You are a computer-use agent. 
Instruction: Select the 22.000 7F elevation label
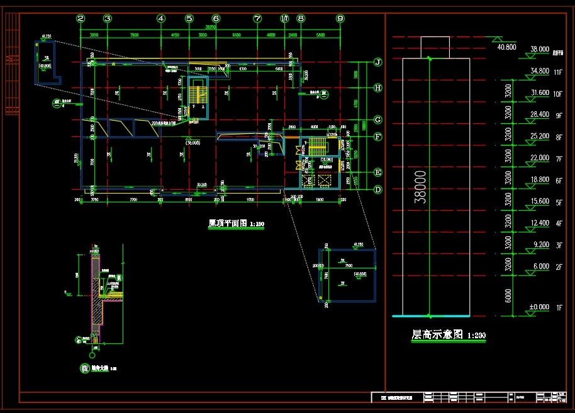(546, 158)
